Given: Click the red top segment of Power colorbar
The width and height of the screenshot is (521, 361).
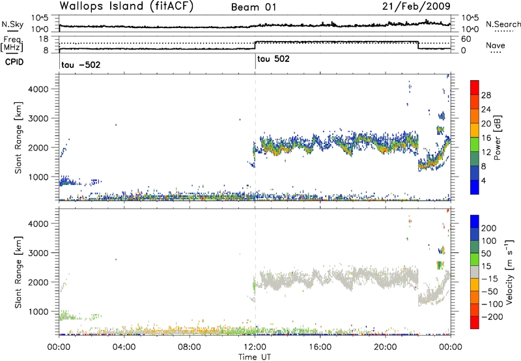Looking at the screenshot, I should pyautogui.click(x=475, y=87).
